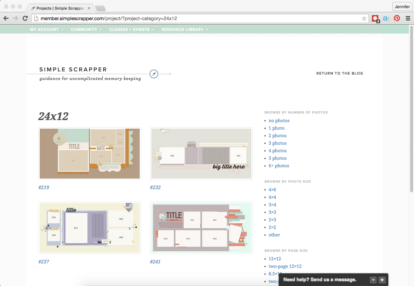Click the Jennifer profile button
The width and height of the screenshot is (414, 286).
pos(402,7)
